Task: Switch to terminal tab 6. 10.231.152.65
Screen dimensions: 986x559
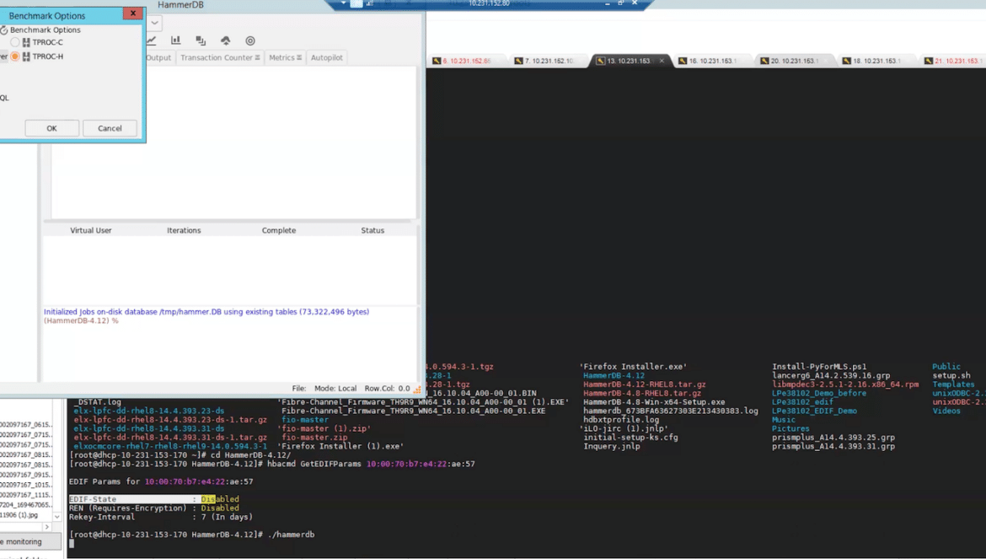Action: point(467,61)
